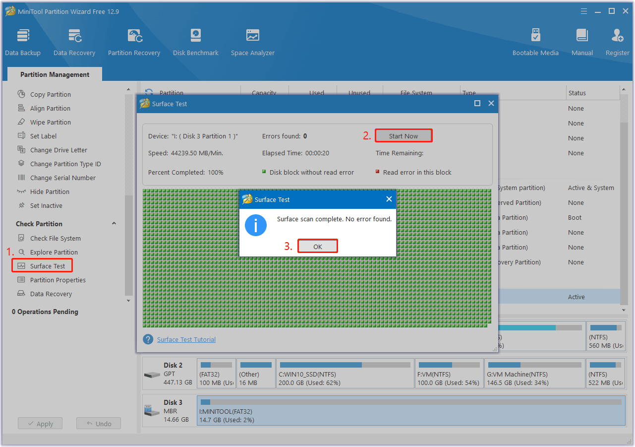Maximize the Surface Test dialog
This screenshot has height=447, width=635.
point(477,103)
